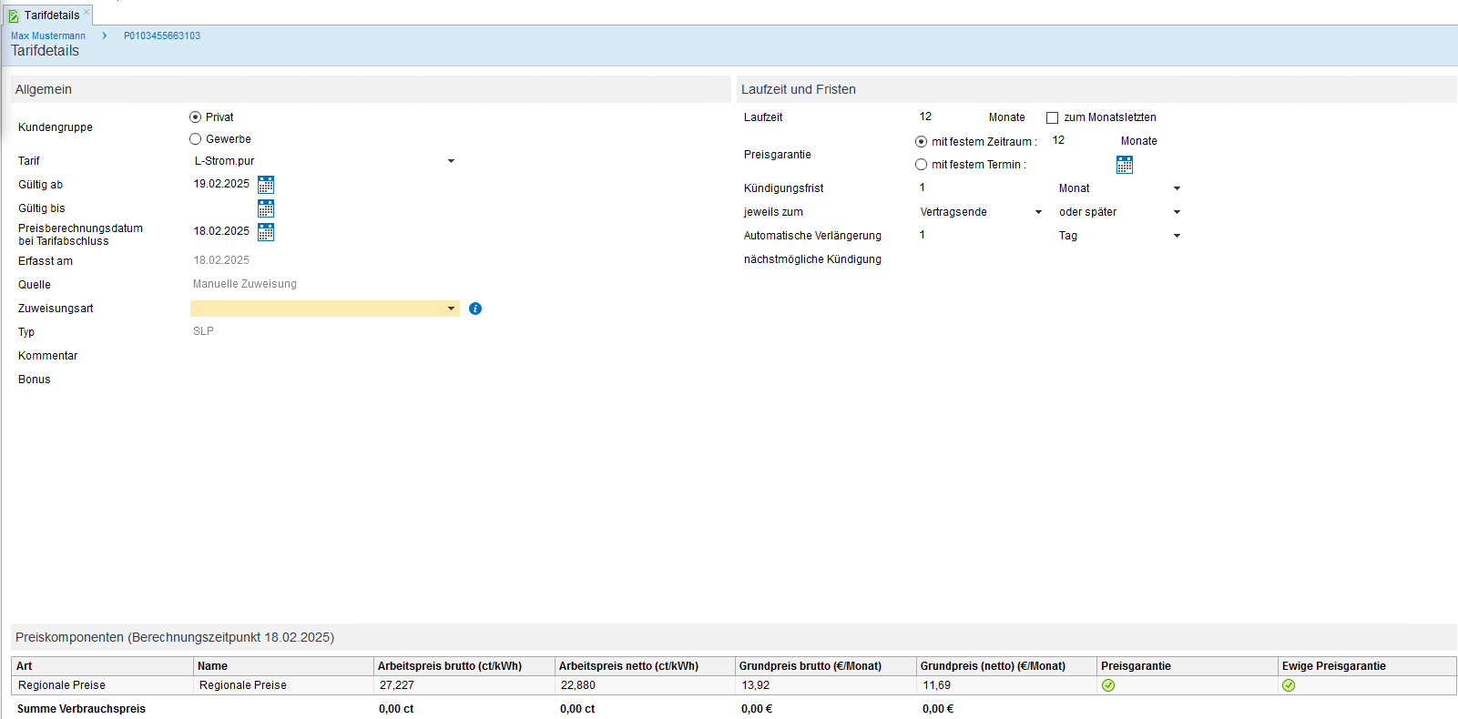
Task: Select 'mit festem Termin' option
Action: (921, 165)
